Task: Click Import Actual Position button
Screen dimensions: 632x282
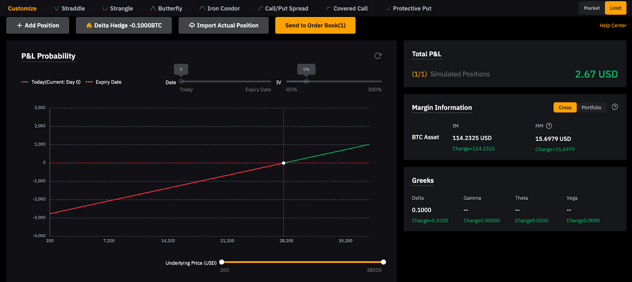Action: click(x=223, y=25)
